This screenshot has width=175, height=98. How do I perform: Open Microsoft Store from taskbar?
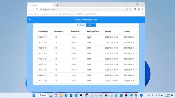[71, 95]
